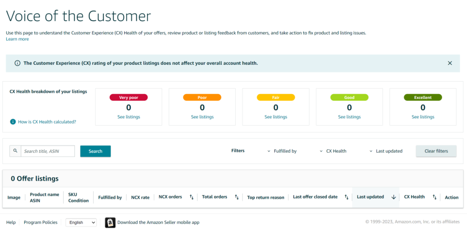
Task: Open Program Policies in footer
Action: pos(40,222)
